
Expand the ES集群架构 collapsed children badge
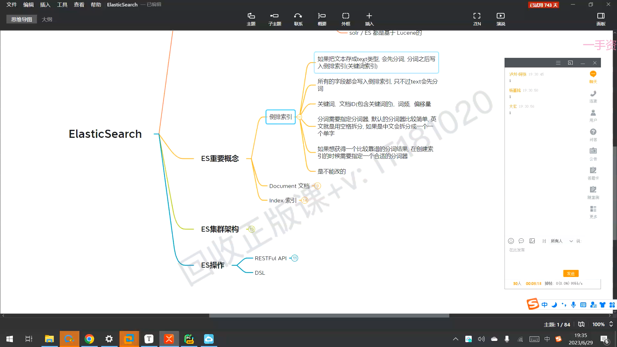point(252,229)
